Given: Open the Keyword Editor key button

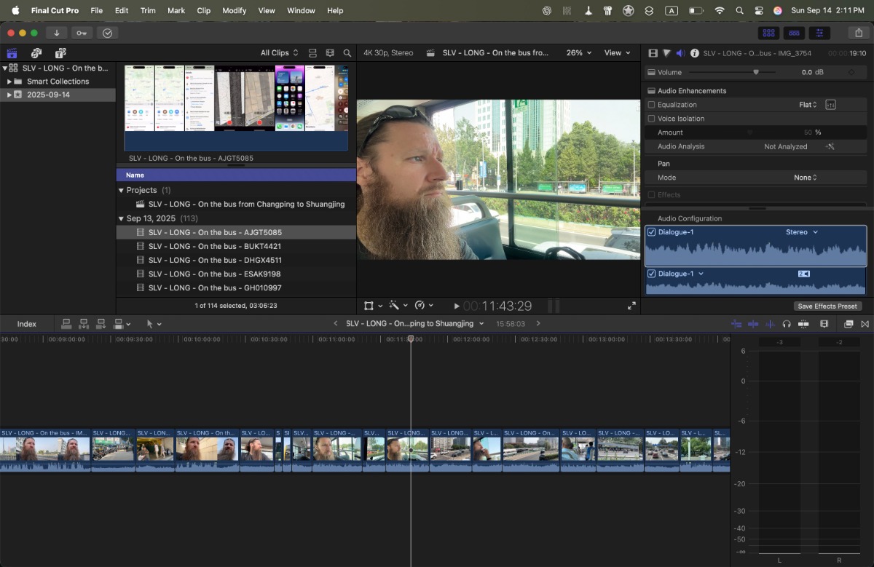Looking at the screenshot, I should 82,33.
